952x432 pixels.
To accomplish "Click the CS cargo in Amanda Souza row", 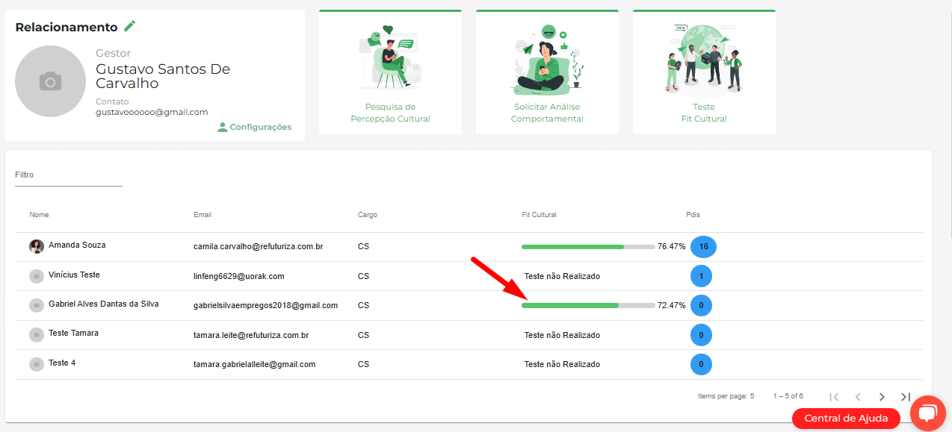I will click(x=363, y=246).
